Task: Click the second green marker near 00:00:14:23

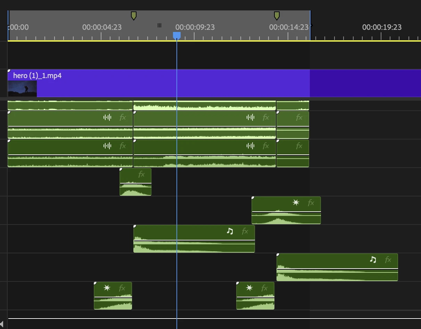Action: pyautogui.click(x=277, y=16)
